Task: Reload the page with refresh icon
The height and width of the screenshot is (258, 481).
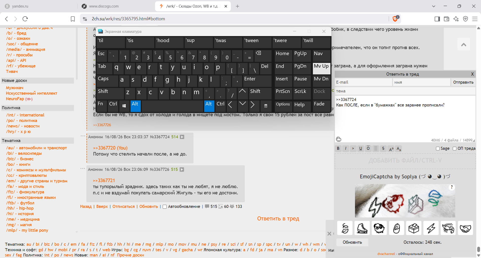Action: click(x=25, y=19)
